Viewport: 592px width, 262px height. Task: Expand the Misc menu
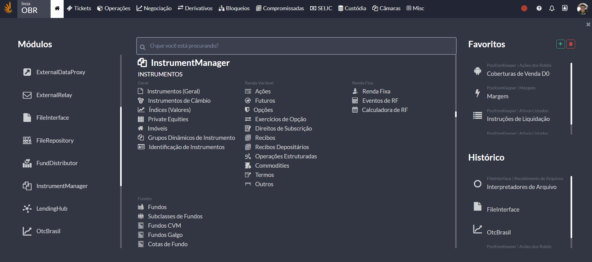tap(415, 8)
